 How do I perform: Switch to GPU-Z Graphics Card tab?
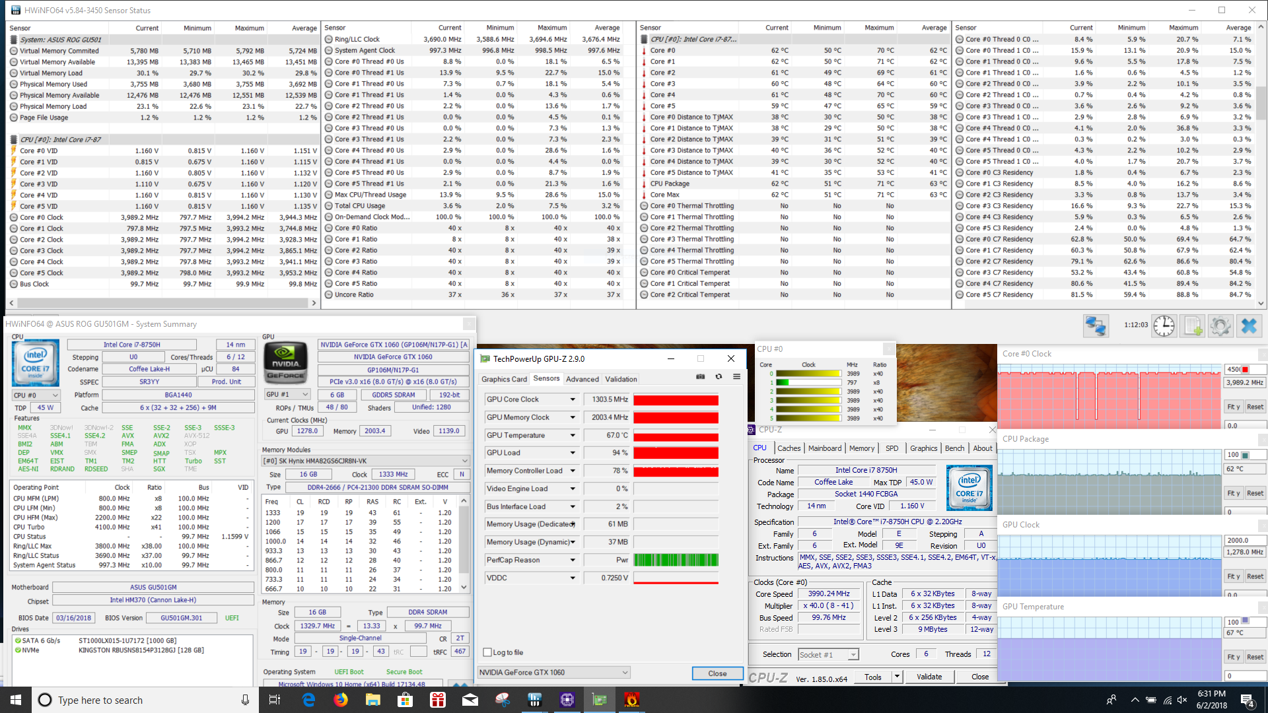504,379
